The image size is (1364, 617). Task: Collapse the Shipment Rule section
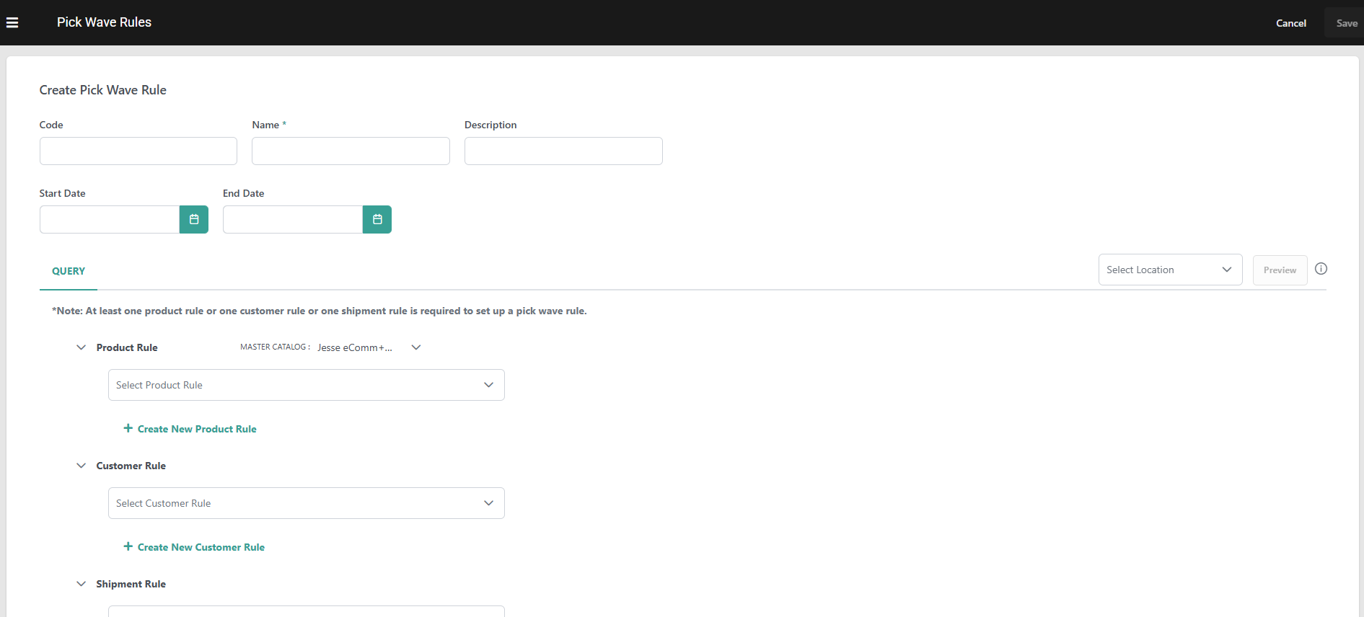click(x=81, y=584)
